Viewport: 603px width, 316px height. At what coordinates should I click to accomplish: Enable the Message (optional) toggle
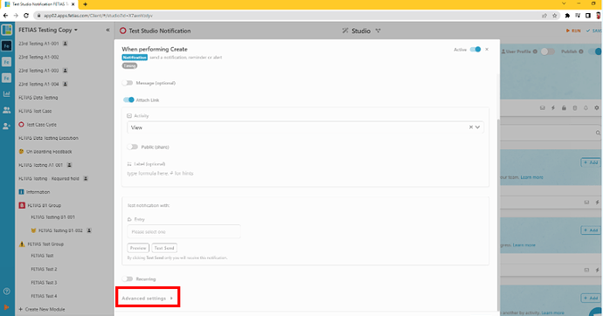pyautogui.click(x=128, y=83)
